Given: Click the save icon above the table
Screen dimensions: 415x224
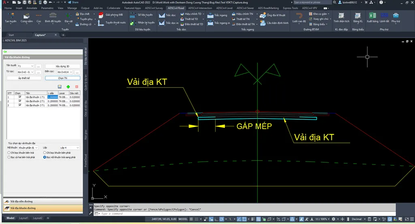Looking at the screenshot, I should click(x=60, y=87).
